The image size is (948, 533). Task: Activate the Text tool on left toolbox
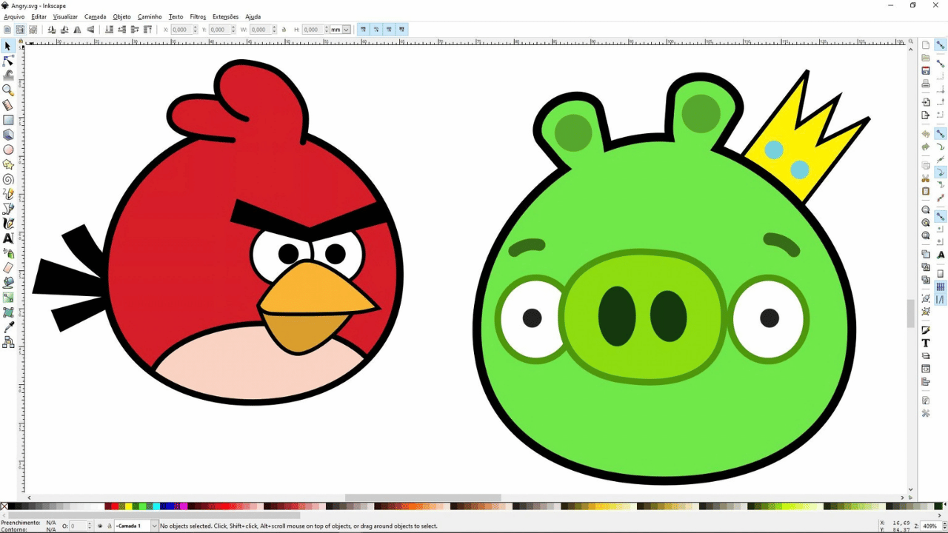pos(8,238)
